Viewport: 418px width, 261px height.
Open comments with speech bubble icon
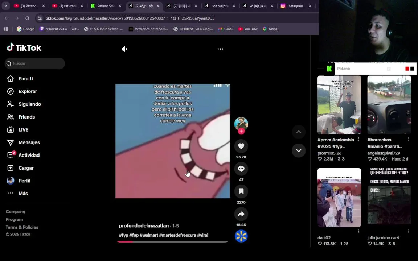pos(241,169)
